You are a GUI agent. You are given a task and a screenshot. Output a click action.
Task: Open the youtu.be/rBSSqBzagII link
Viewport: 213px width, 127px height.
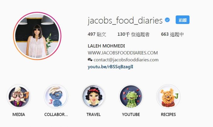[110, 67]
